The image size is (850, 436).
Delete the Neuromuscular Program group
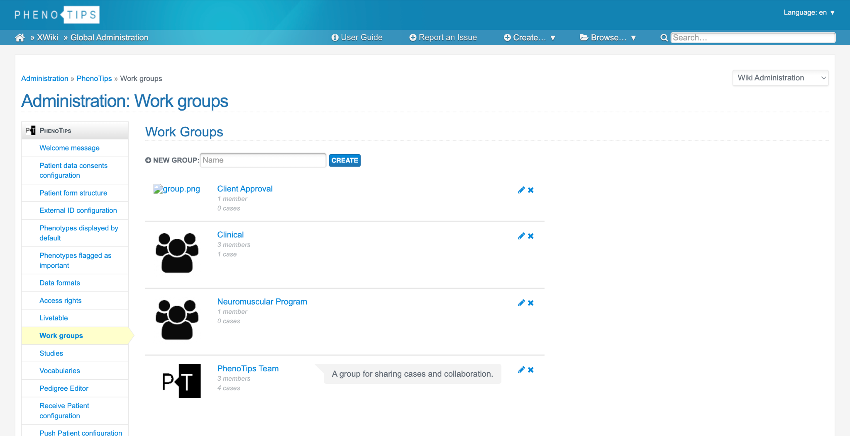click(x=531, y=303)
